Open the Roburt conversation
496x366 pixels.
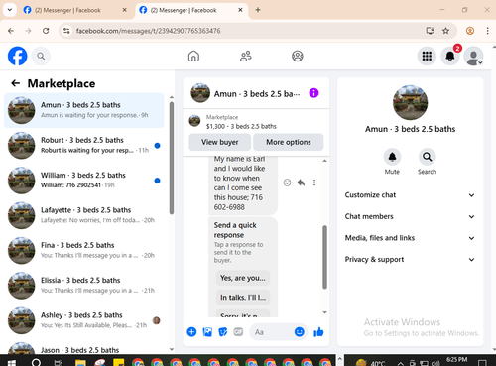[84, 146]
